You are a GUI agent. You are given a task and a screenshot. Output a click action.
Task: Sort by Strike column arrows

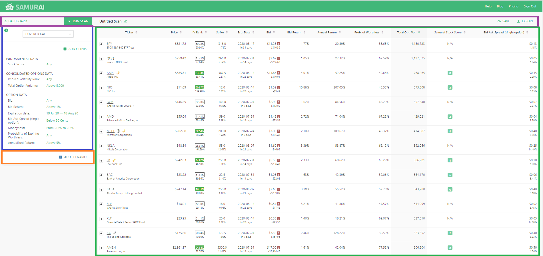227,32
